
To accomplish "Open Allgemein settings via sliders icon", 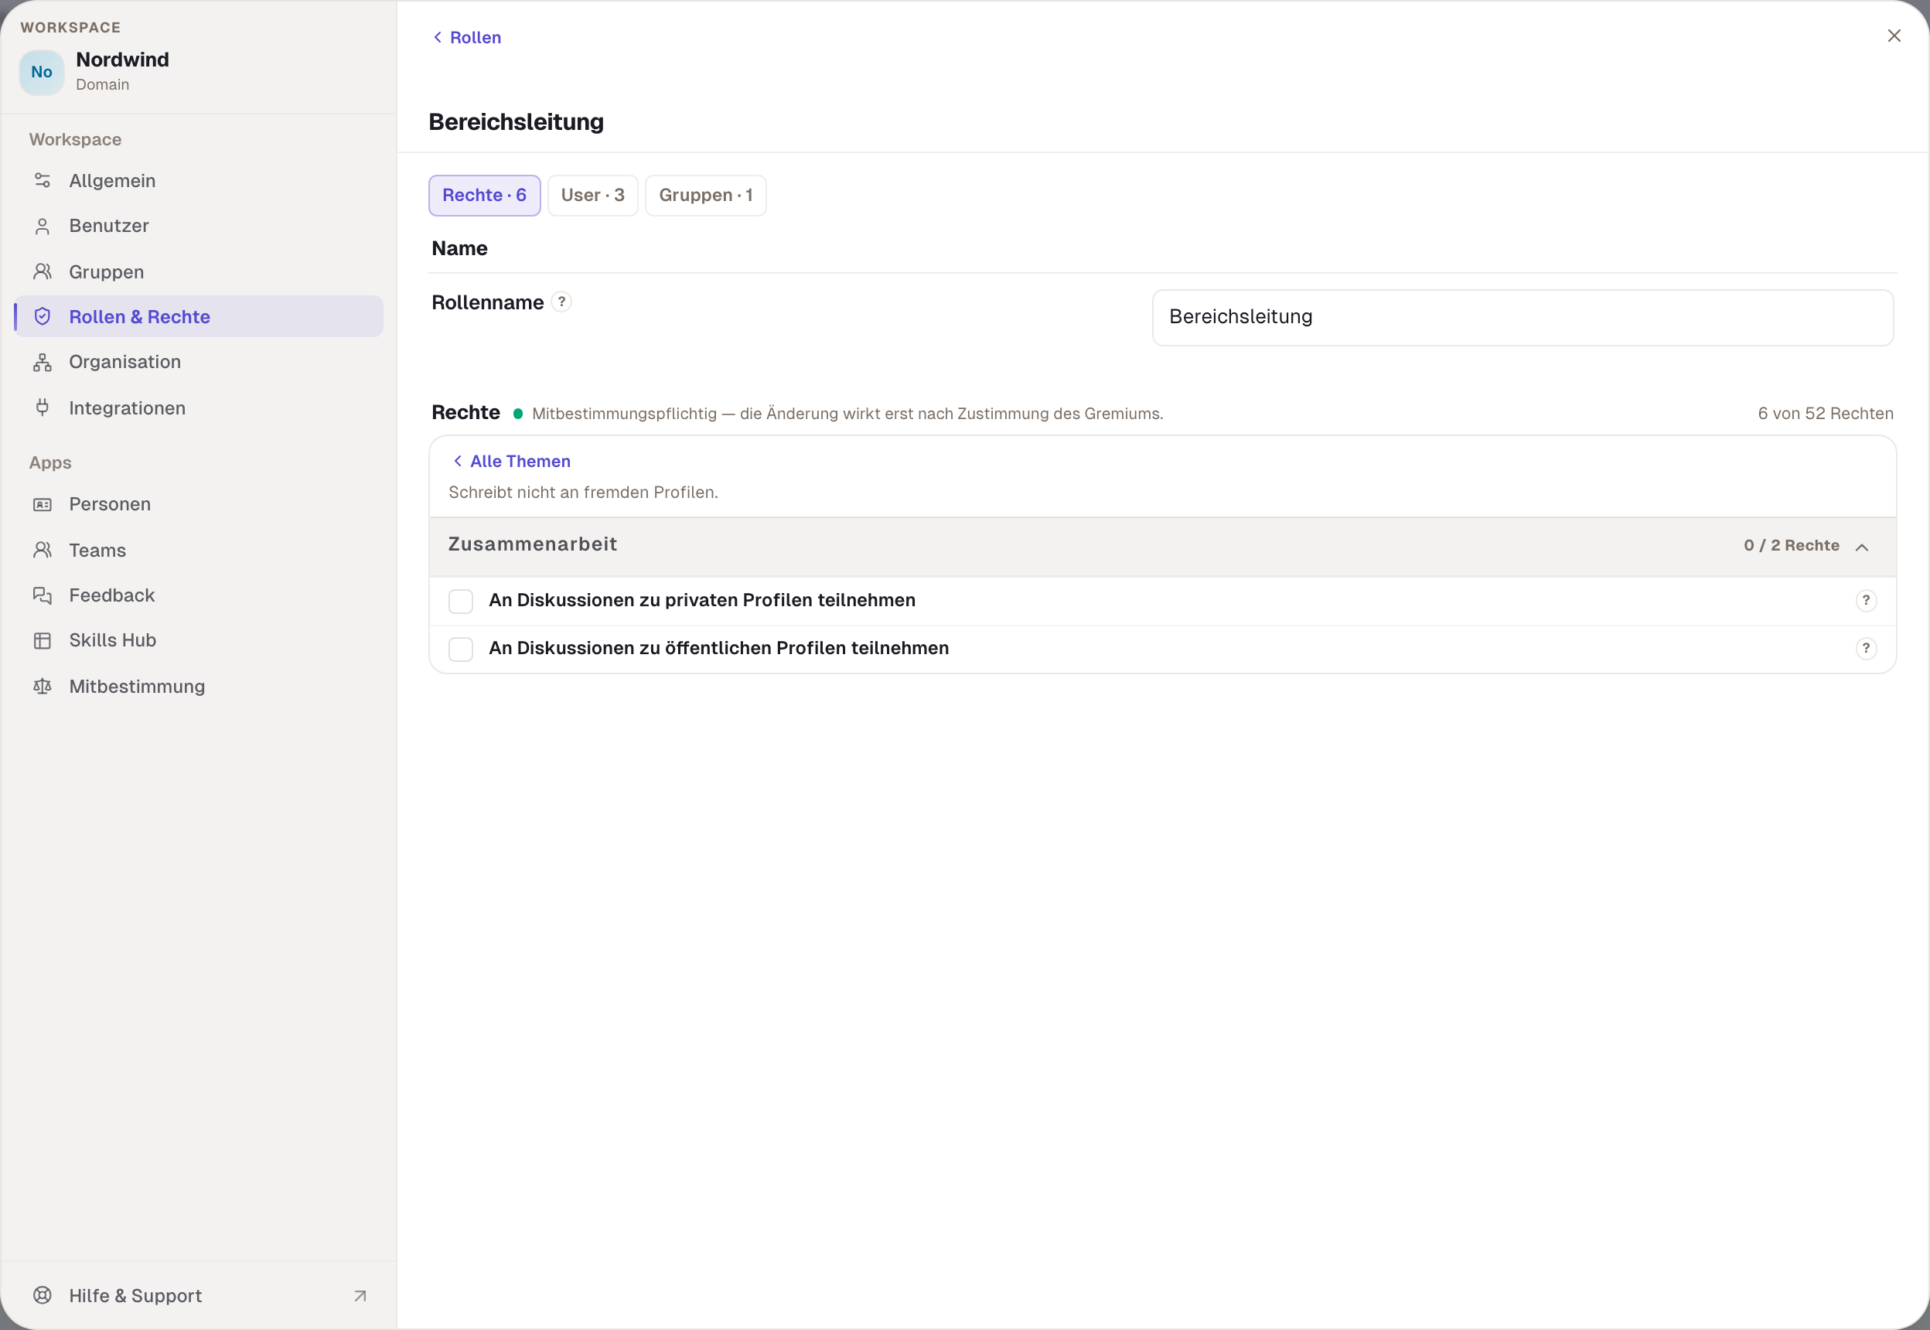I will click(43, 181).
